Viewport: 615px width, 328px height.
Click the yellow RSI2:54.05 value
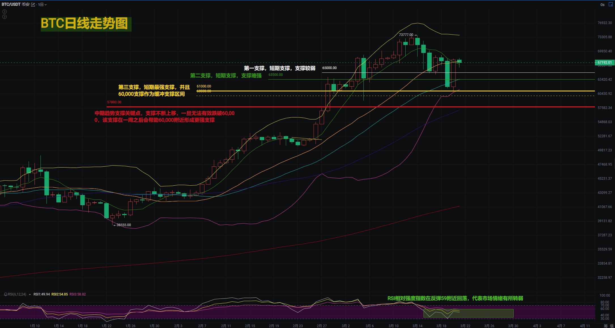(x=60, y=294)
